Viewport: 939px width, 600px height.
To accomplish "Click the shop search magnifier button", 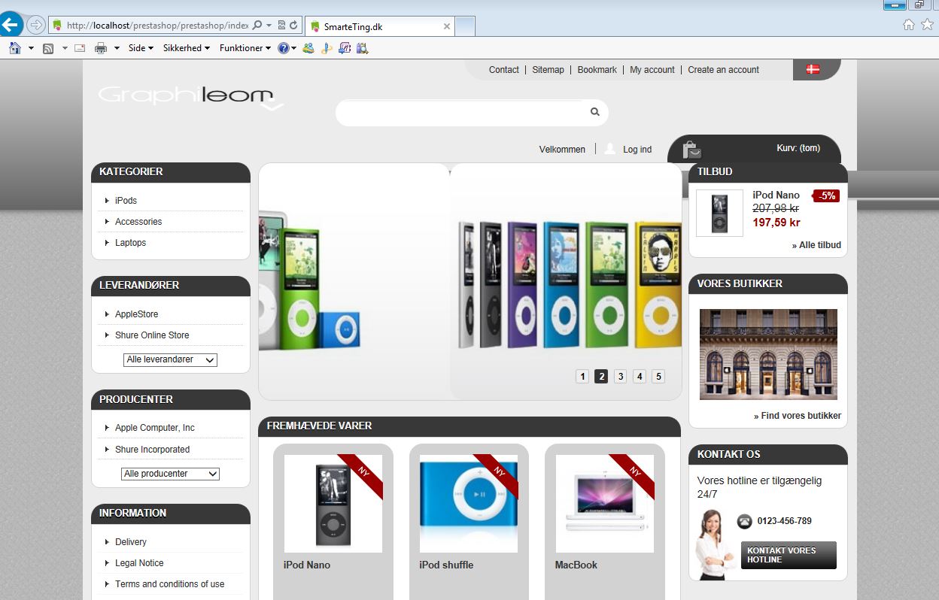I will point(594,112).
